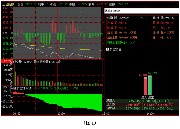Click the 4069.65 price axis label
The height and width of the screenshot is (129, 180).
tap(8, 8)
